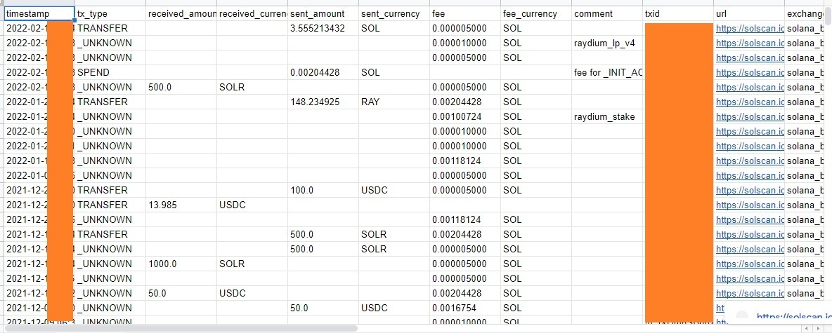This screenshot has width=832, height=333.
Task: Open the solscan link in the 1000.0 SOLR row
Action: click(x=750, y=264)
